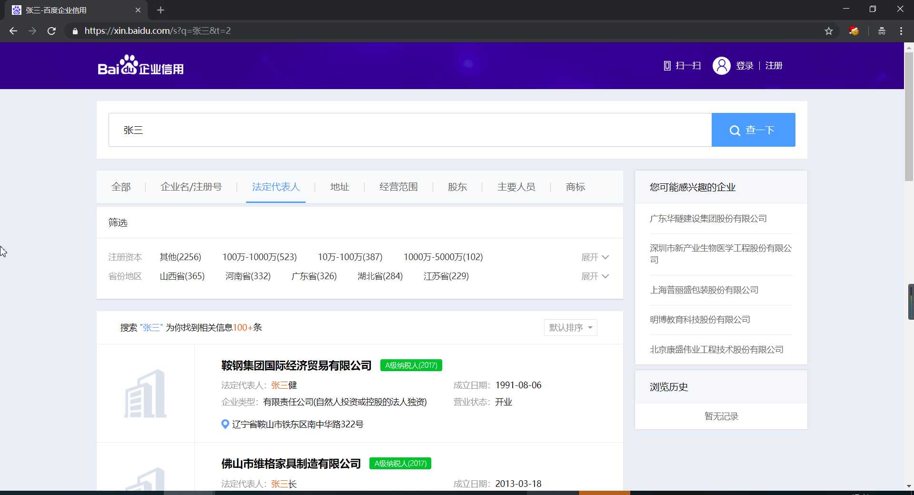Click the browser forward arrow
Image resolution: width=914 pixels, height=495 pixels.
tap(32, 31)
